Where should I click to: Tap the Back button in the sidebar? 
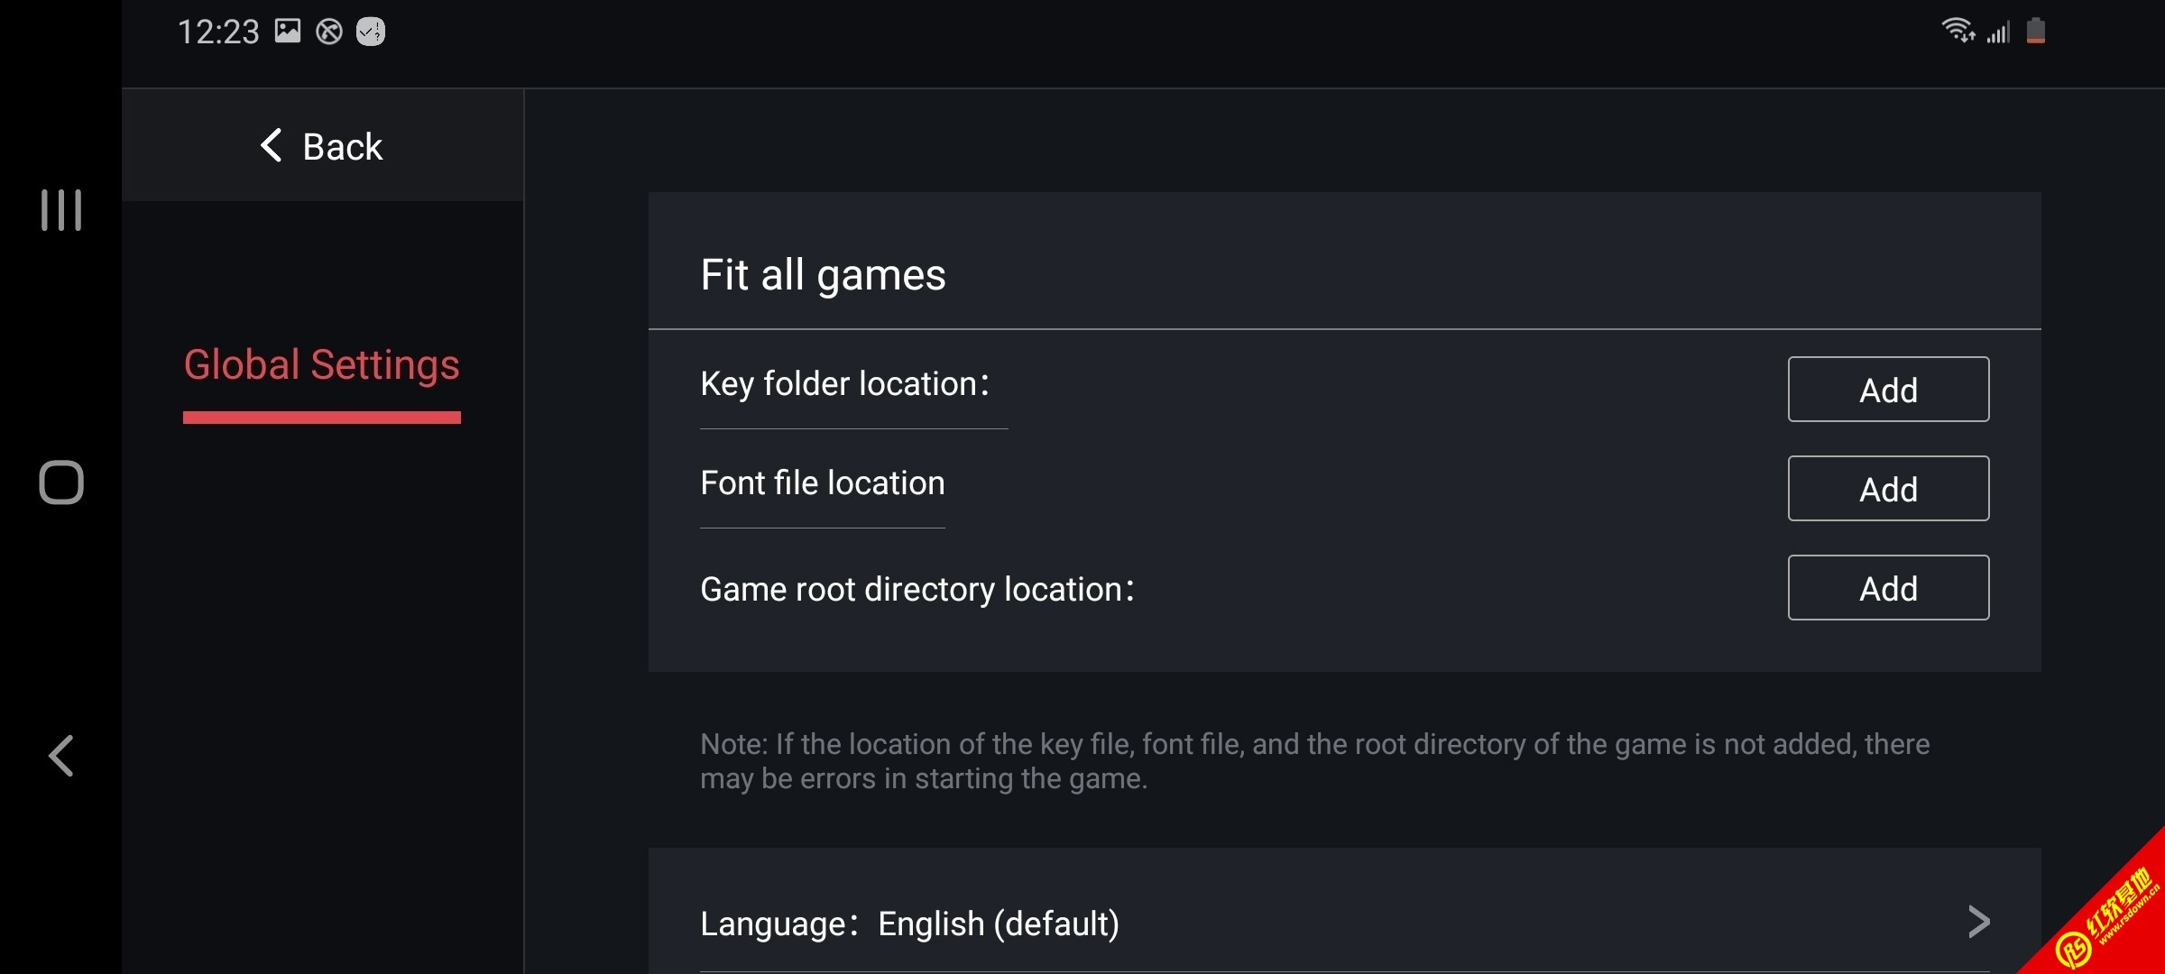322,146
